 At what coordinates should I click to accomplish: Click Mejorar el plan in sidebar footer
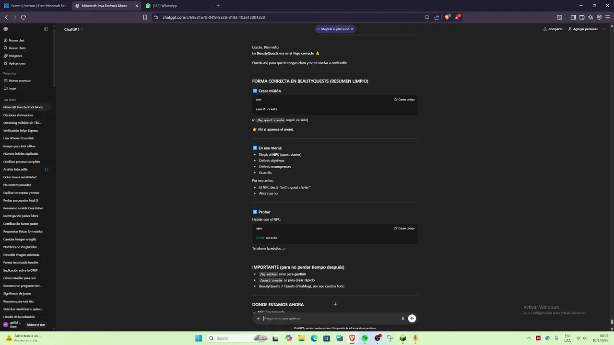(x=36, y=324)
